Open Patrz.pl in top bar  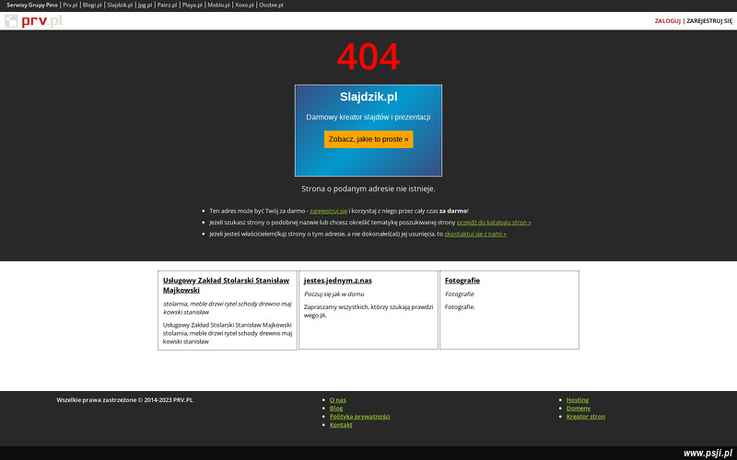[x=168, y=6]
